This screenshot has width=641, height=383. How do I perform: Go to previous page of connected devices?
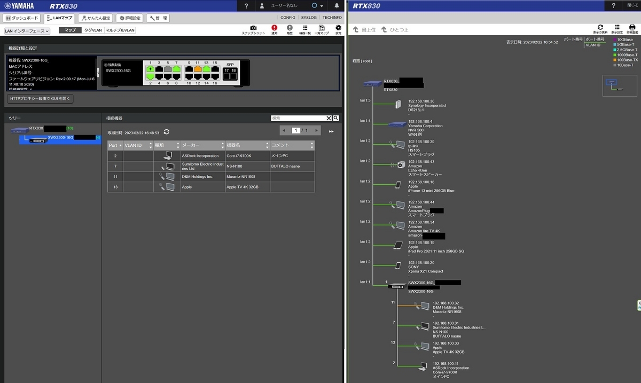284,130
